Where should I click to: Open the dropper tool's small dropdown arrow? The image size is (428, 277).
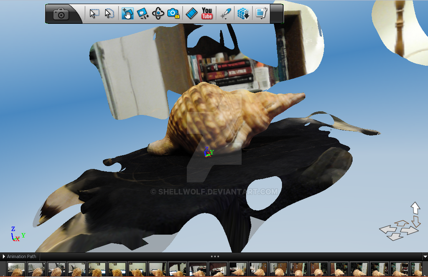point(225,18)
